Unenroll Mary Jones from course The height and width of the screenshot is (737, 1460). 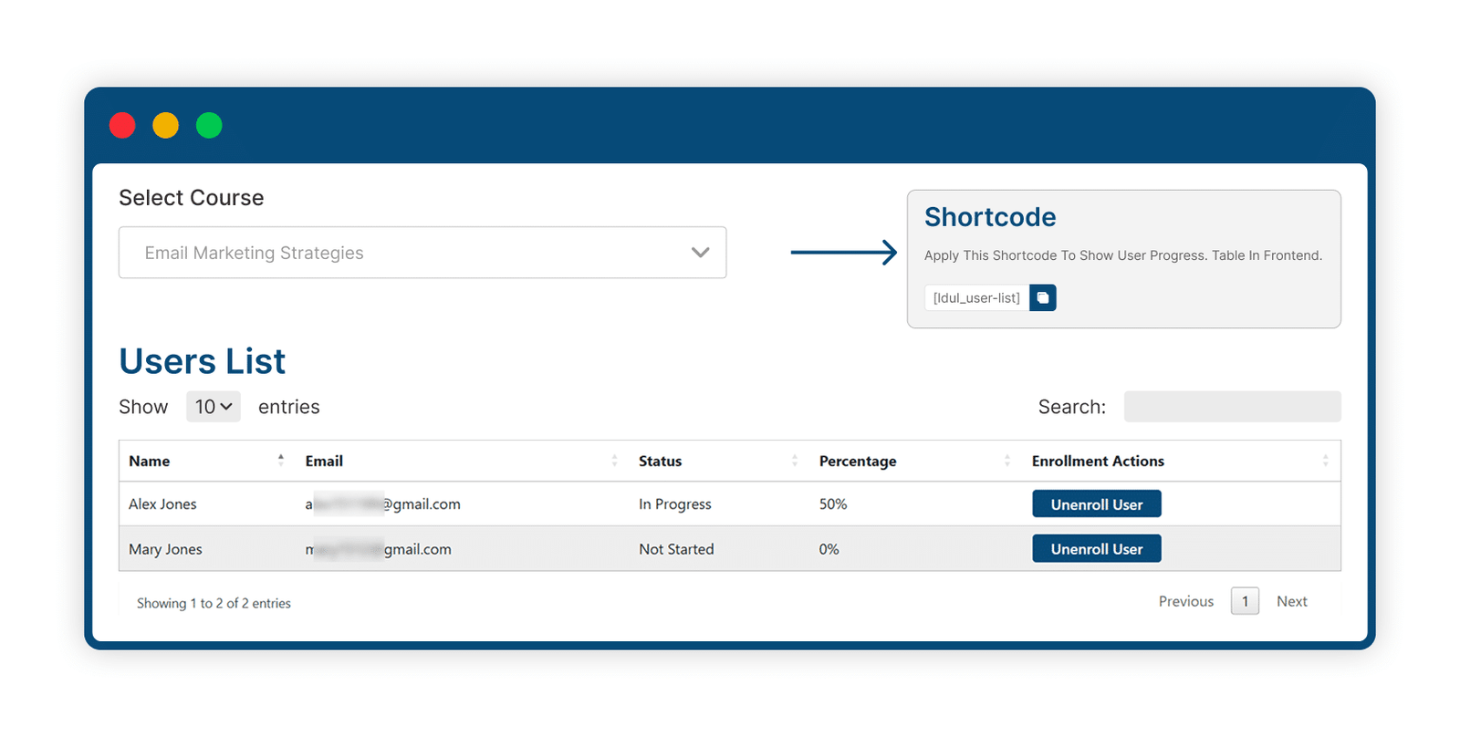(x=1097, y=549)
